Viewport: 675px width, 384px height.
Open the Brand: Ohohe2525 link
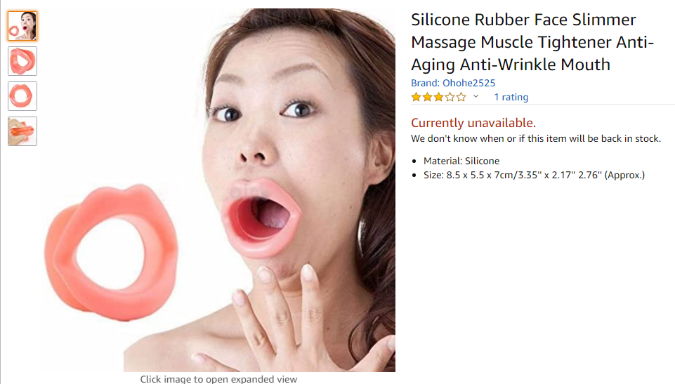click(x=453, y=83)
